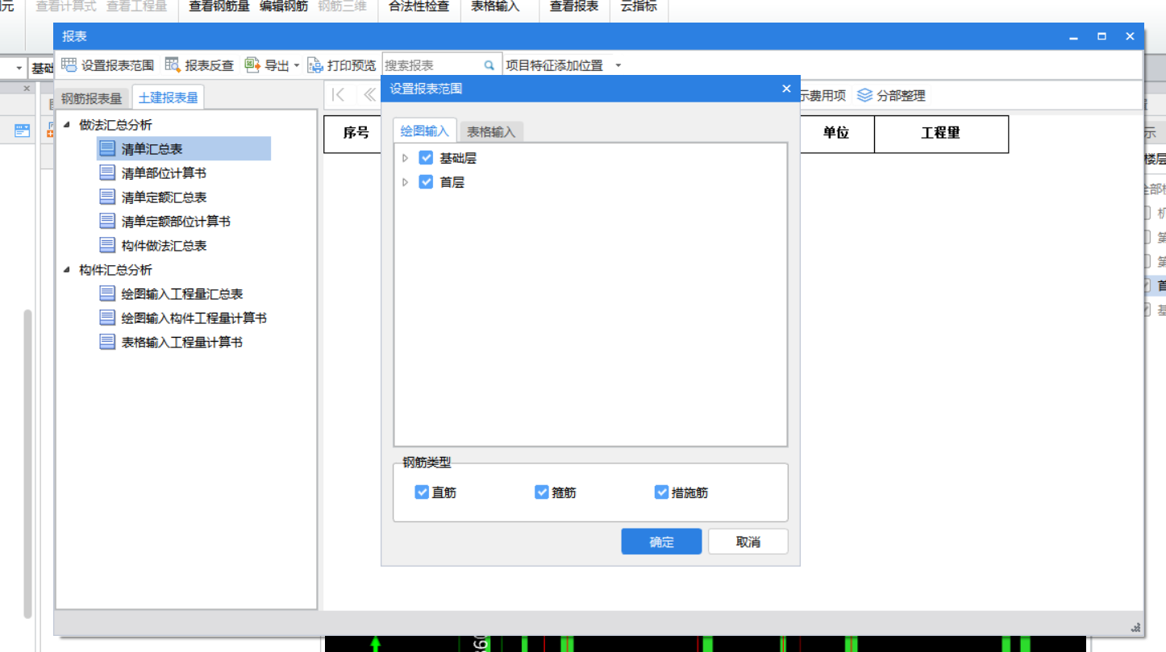Confirm with the 确定 button
The width and height of the screenshot is (1166, 652).
coord(661,542)
